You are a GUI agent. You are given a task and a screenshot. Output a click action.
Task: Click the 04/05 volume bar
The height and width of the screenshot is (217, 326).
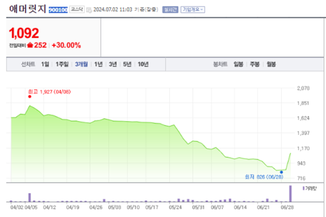(x=29, y=197)
